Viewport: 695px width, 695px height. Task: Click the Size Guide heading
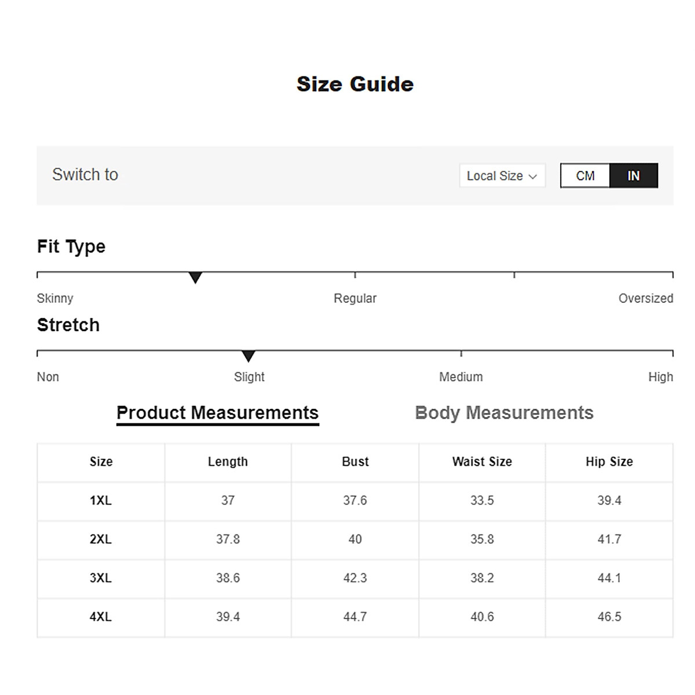point(355,84)
